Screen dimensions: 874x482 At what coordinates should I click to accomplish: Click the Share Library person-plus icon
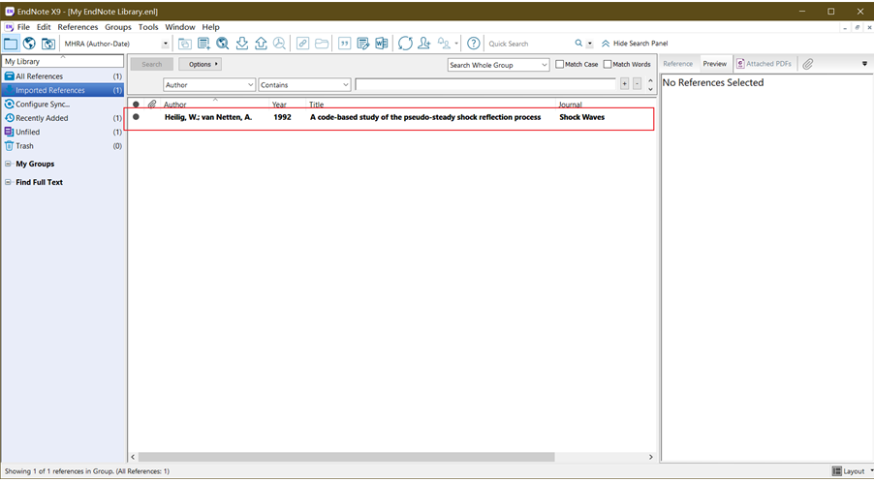pyautogui.click(x=424, y=44)
